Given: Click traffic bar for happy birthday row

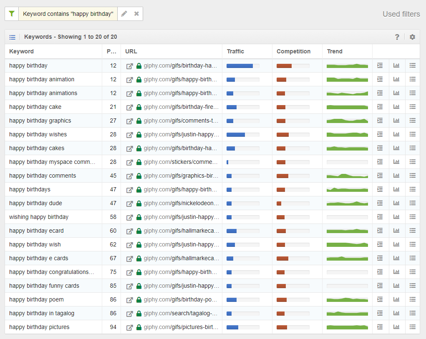Looking at the screenshot, I should click(x=242, y=66).
